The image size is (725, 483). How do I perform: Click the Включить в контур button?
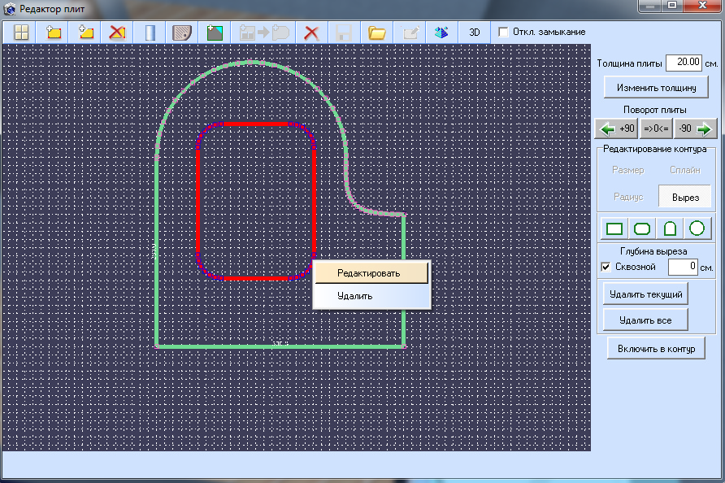point(656,348)
